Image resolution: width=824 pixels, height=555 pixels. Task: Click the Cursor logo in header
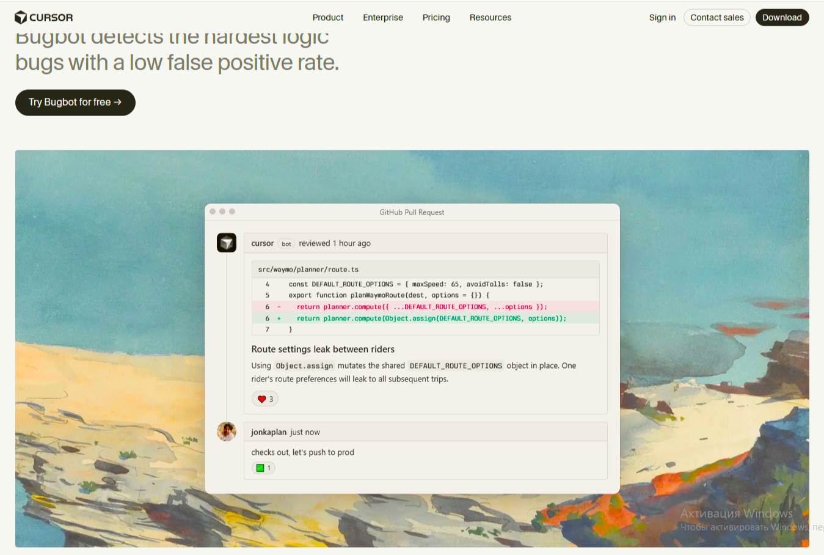click(x=43, y=18)
